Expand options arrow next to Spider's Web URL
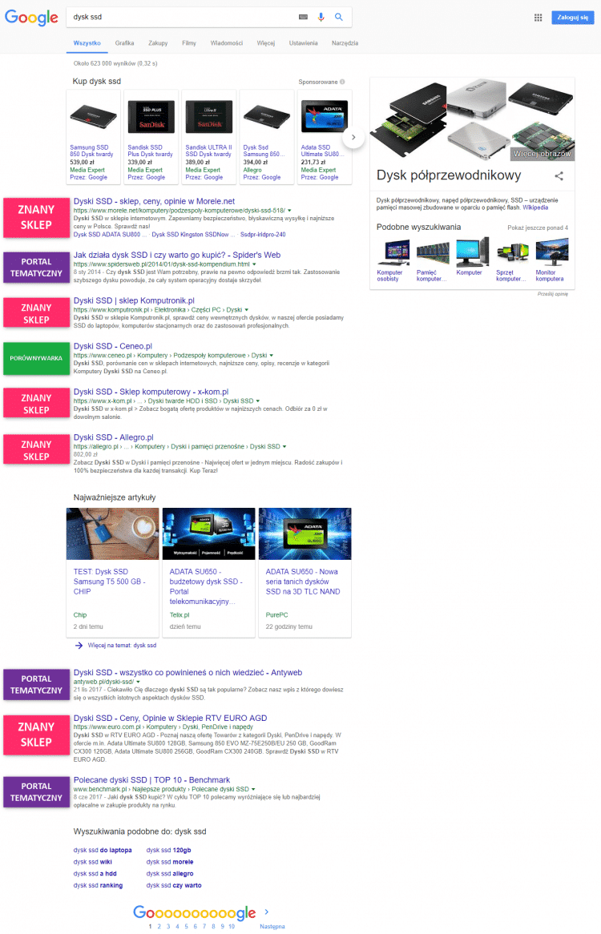Screen dimensions: 601x934 (x=254, y=264)
